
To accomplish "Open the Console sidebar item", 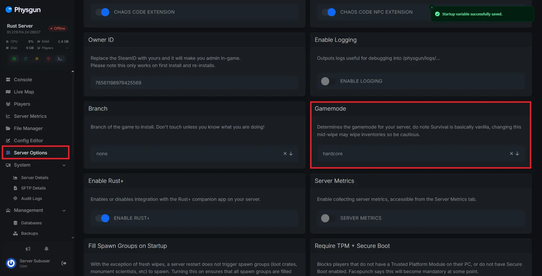I will [23, 80].
